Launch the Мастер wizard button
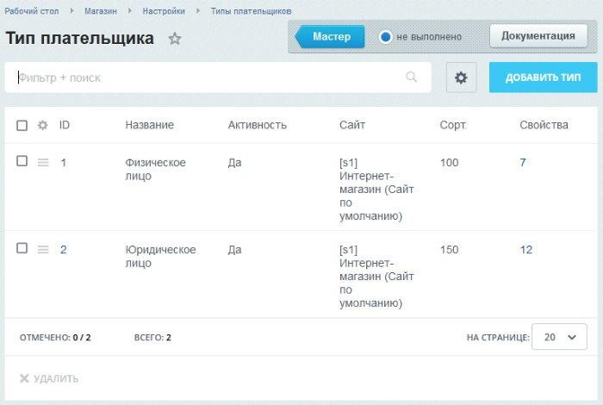This screenshot has height=405, width=603. [x=330, y=36]
